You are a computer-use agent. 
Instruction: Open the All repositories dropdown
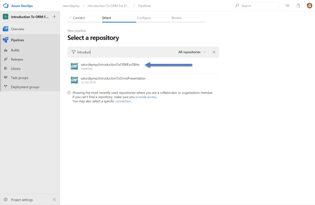click(192, 52)
